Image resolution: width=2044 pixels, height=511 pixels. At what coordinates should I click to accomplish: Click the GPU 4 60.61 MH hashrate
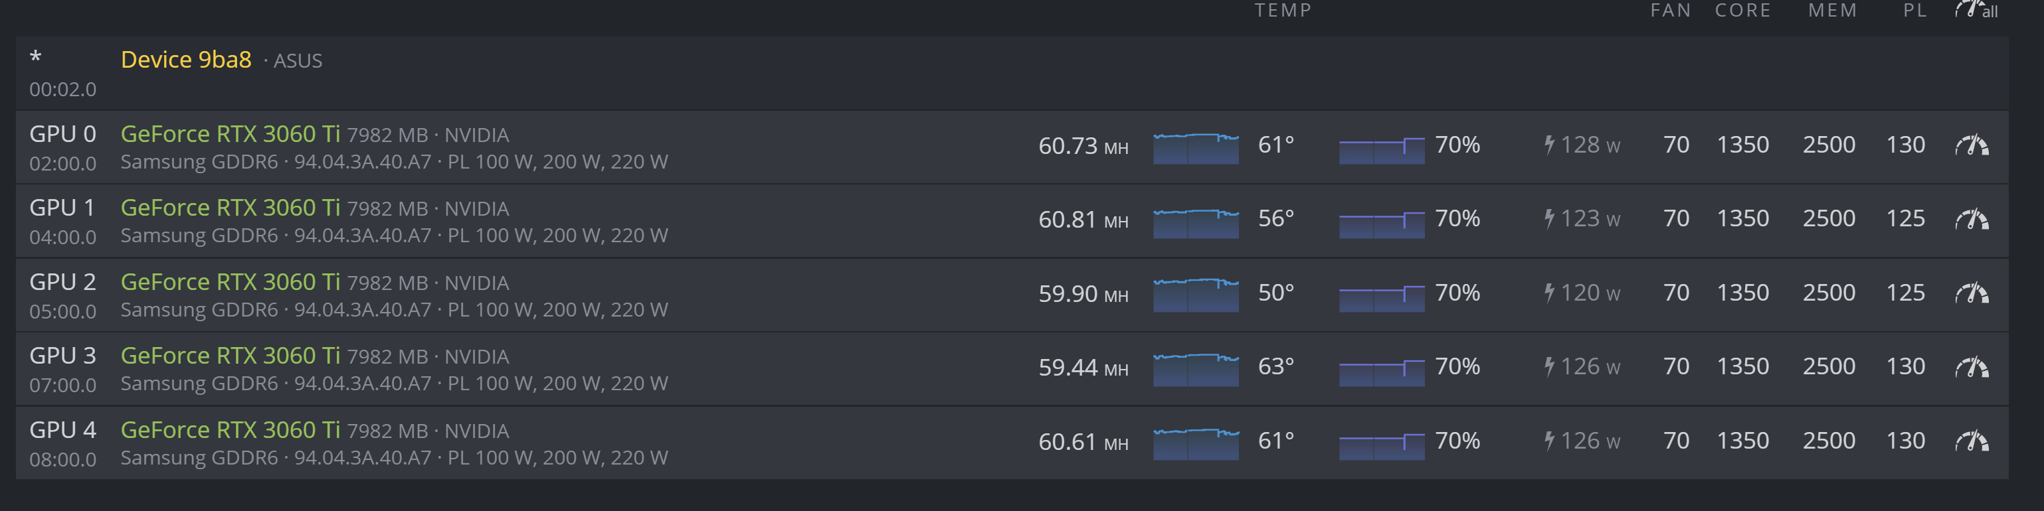pos(1082,441)
